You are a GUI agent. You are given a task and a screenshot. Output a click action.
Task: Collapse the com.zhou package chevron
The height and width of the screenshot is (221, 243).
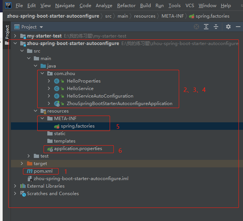pyautogui.click(x=42, y=73)
